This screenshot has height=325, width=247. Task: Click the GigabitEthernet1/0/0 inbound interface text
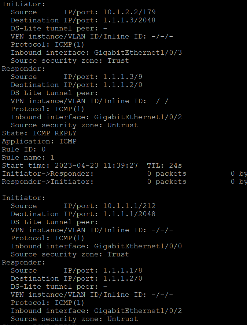pyautogui.click(x=138, y=246)
